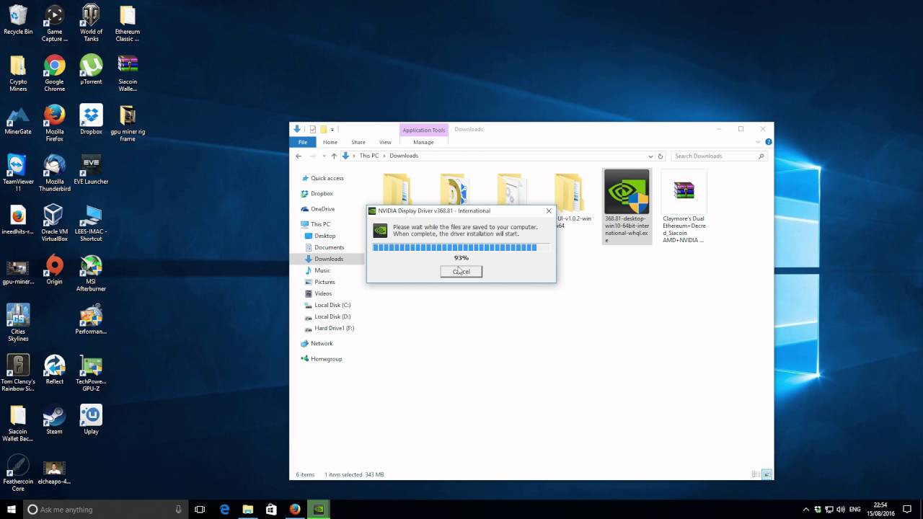Launch Google Chrome from desktop

[54, 73]
